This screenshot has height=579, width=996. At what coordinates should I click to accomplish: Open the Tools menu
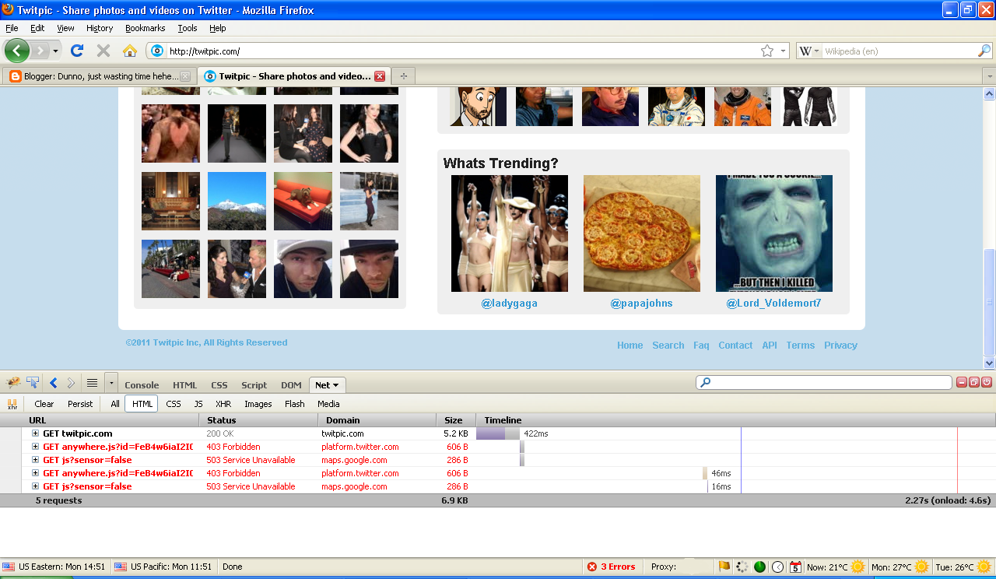pos(188,28)
